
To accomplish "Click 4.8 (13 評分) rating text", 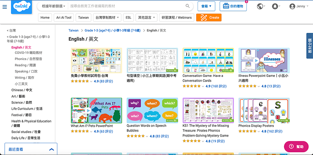I will pyautogui.click(x=271, y=86).
